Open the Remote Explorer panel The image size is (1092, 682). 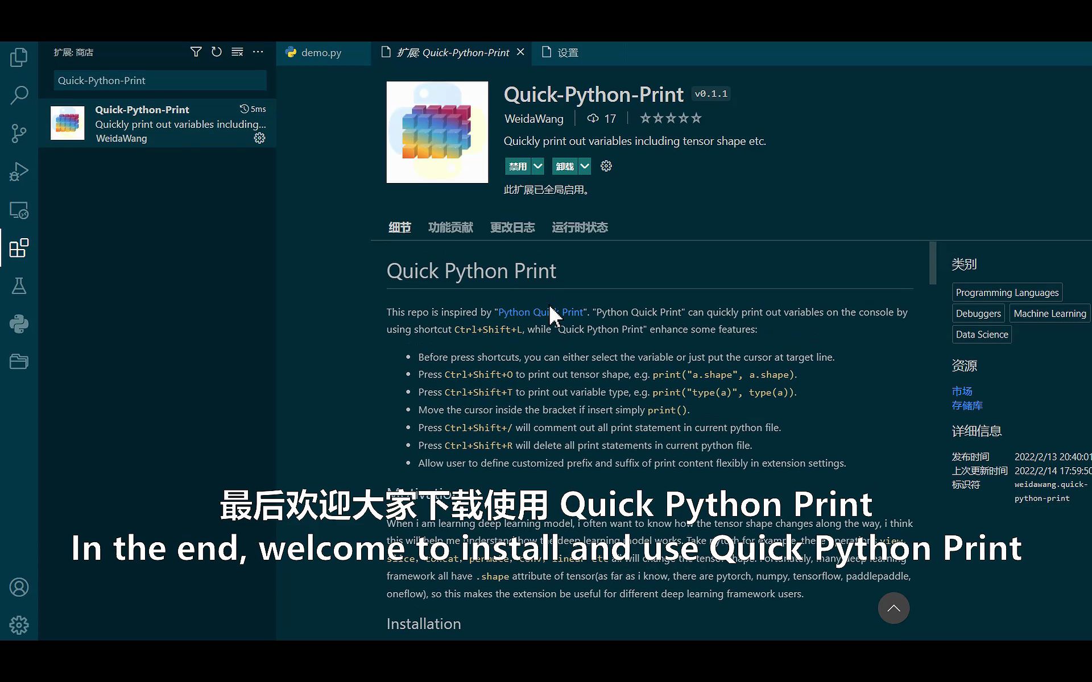[19, 210]
